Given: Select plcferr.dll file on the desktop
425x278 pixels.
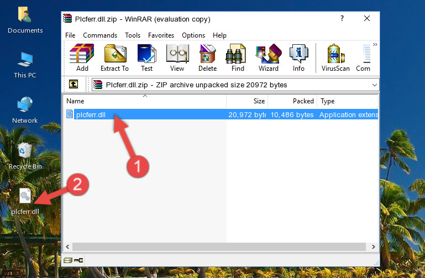Looking at the screenshot, I should point(25,202).
